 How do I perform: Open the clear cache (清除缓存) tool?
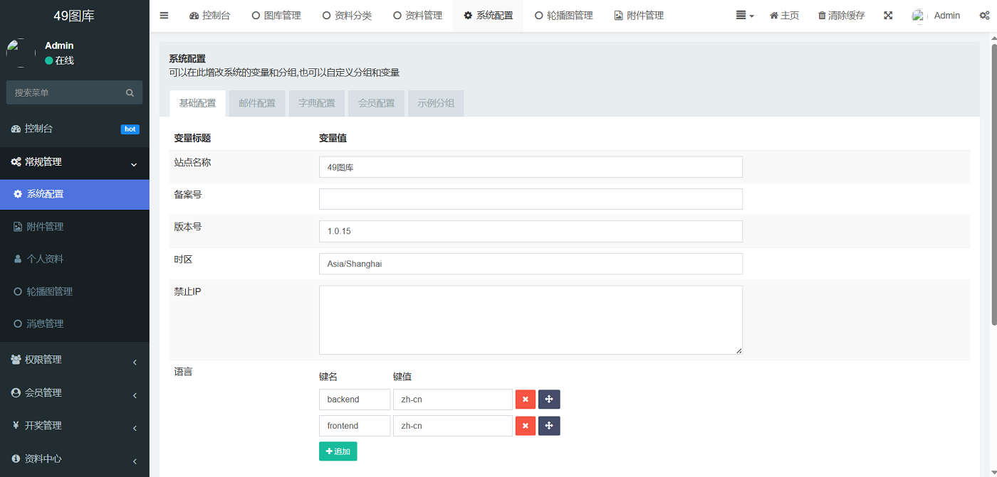pos(840,15)
